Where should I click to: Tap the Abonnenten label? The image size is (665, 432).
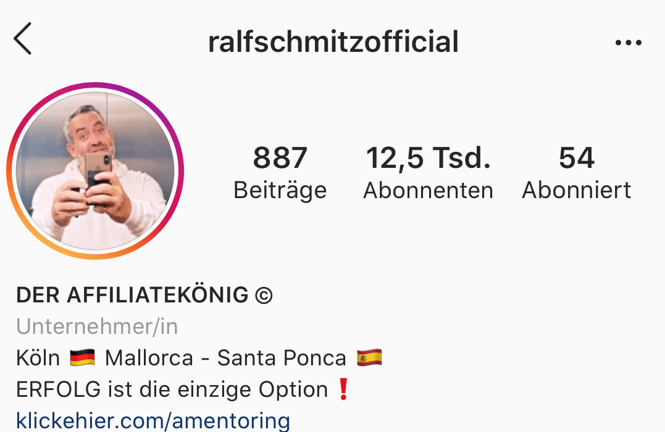pos(429,190)
